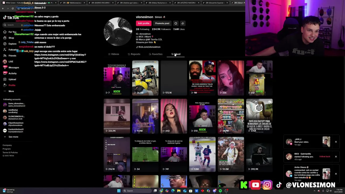Select the Profile item in sidebar
This screenshot has width=345, height=194.
tap(9, 85)
